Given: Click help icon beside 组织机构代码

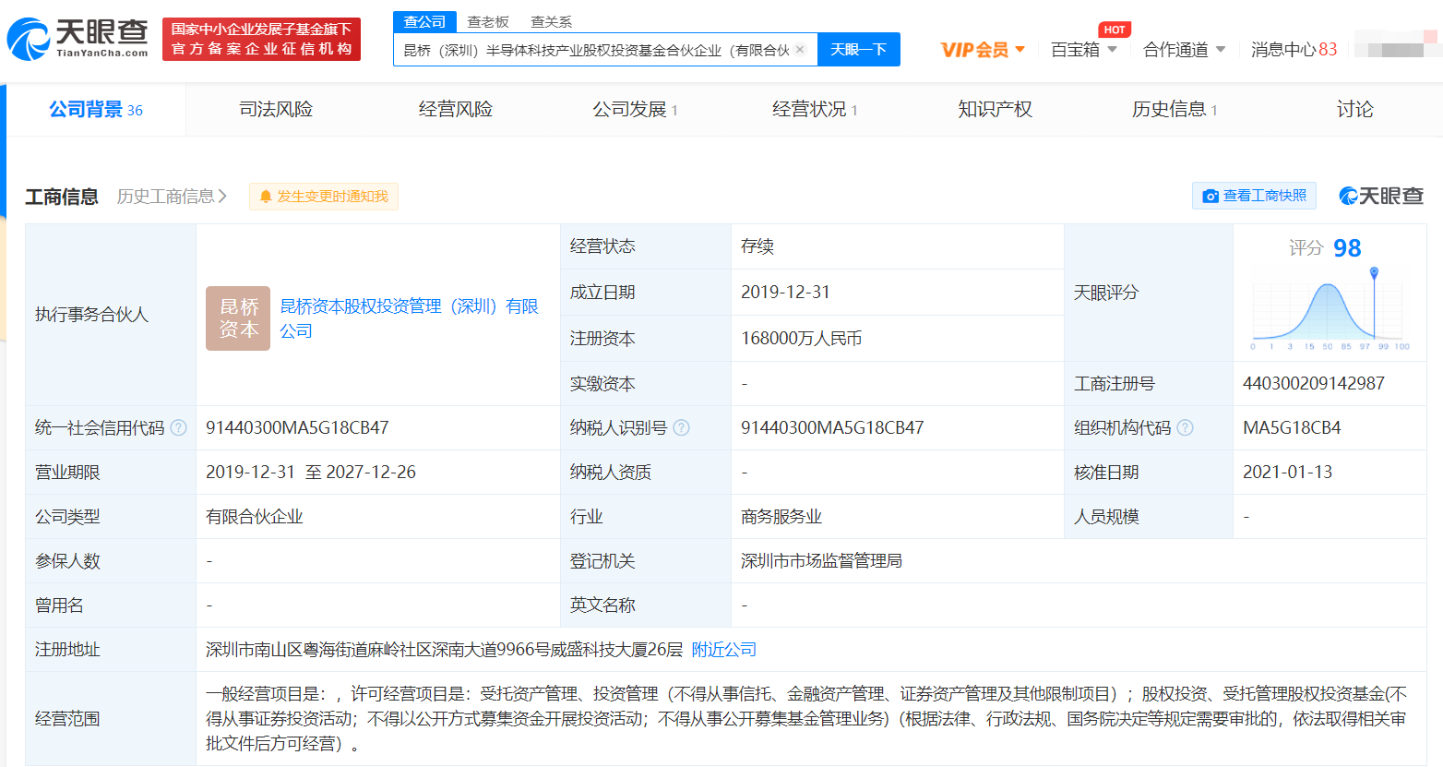Looking at the screenshot, I should coord(1186,428).
